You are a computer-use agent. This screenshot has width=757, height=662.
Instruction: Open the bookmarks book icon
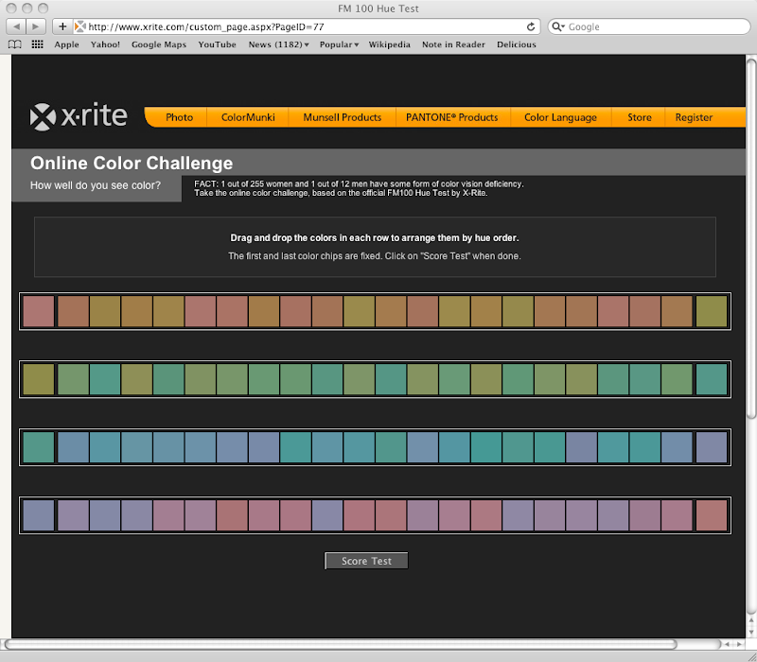point(15,44)
